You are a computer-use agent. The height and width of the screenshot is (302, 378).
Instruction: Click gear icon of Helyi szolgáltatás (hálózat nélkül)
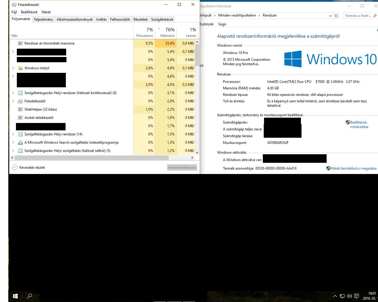click(x=20, y=151)
